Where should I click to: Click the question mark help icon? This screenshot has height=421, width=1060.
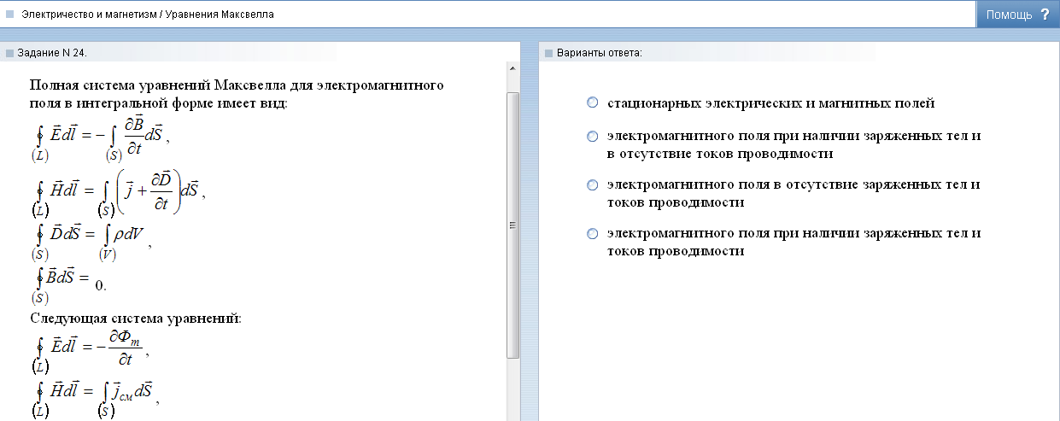(x=1044, y=15)
